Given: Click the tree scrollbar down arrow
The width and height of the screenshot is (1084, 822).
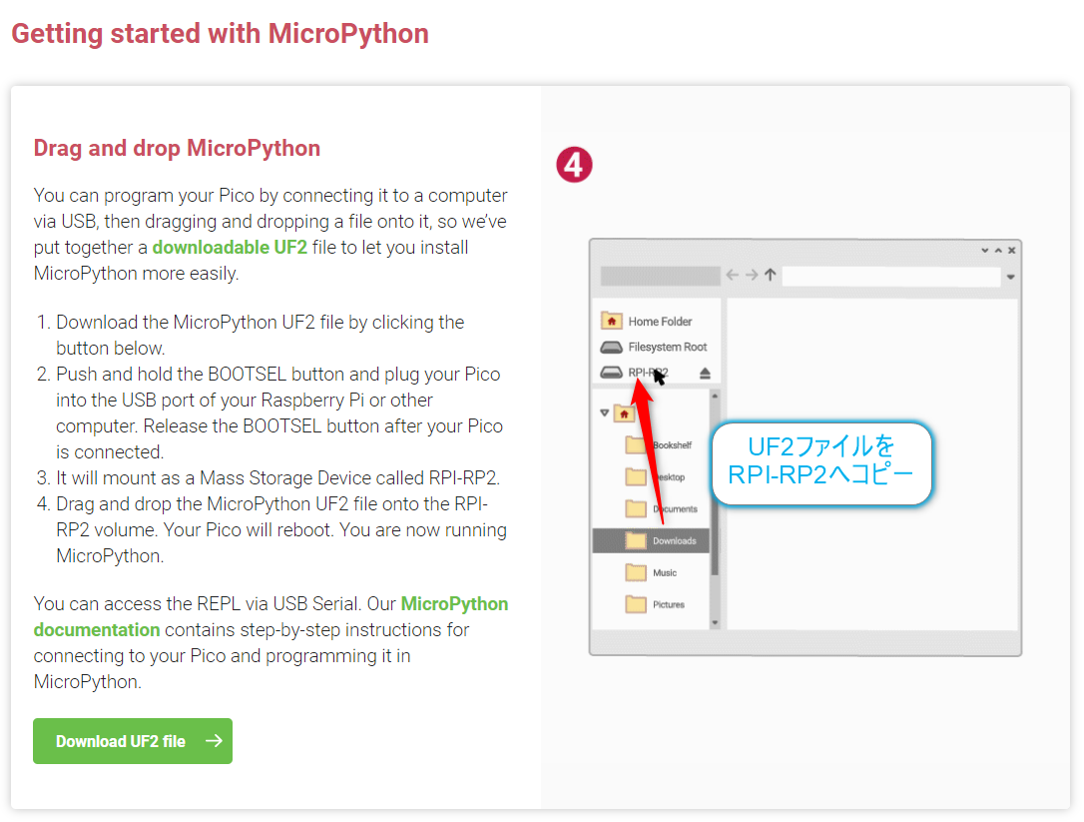Looking at the screenshot, I should [x=715, y=622].
